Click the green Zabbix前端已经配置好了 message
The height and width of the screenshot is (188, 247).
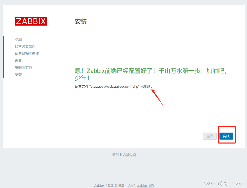[151, 74]
